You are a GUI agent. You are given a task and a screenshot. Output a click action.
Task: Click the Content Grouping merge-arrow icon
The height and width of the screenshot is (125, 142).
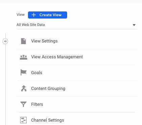click(x=24, y=88)
